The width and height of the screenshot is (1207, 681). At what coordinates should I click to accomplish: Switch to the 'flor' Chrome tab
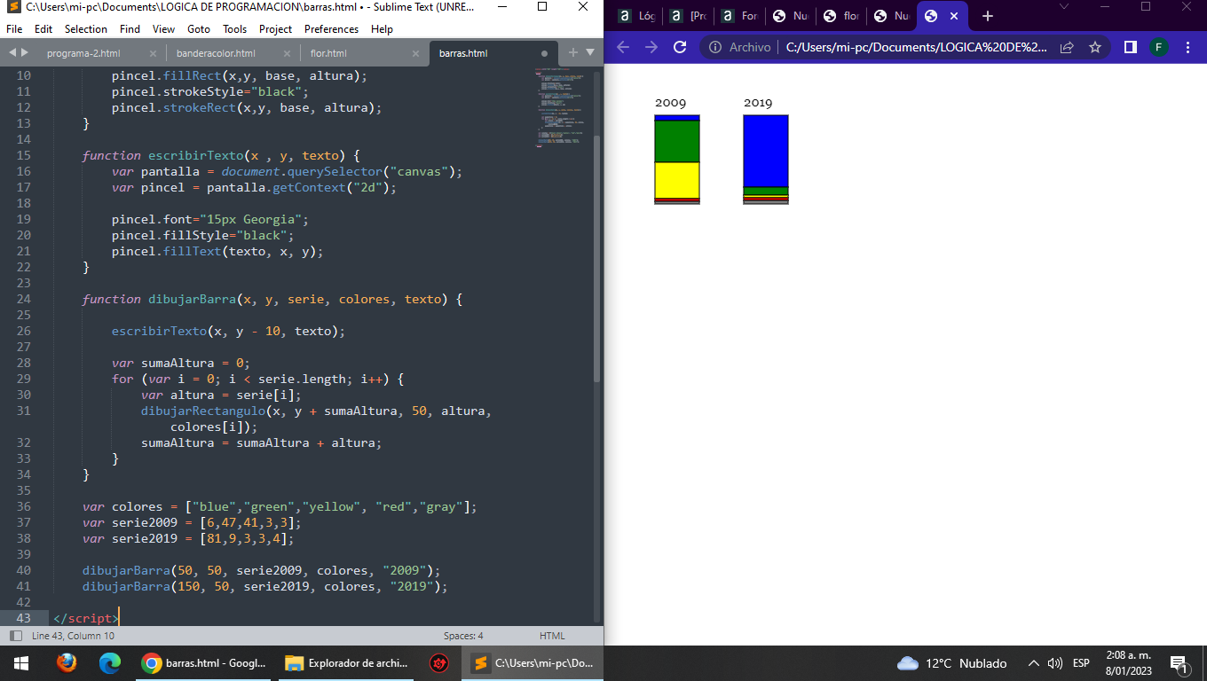tap(840, 16)
